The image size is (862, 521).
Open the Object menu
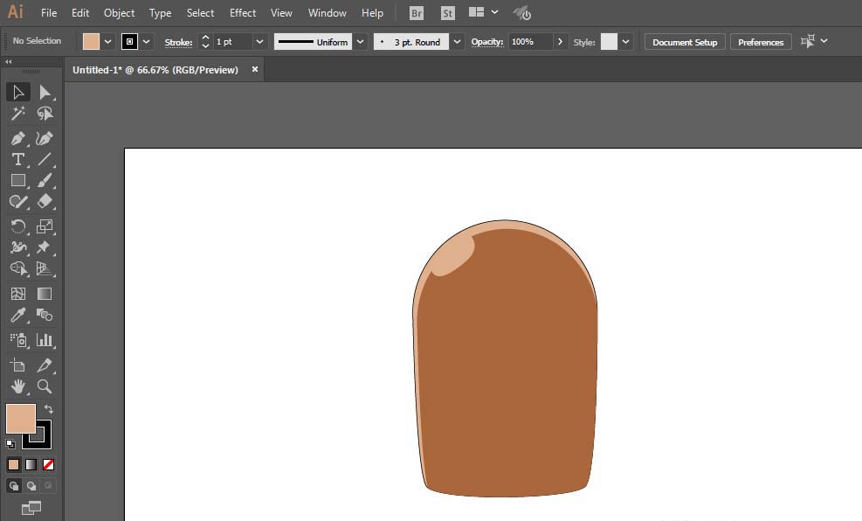[119, 13]
